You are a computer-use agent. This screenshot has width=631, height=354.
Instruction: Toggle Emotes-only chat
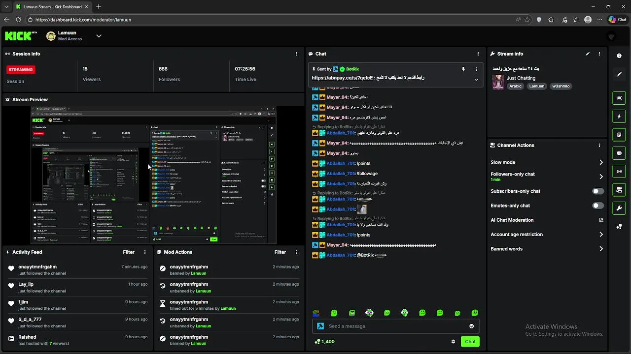598,206
